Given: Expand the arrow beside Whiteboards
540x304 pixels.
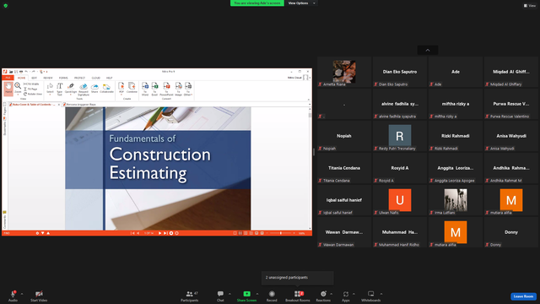Looking at the screenshot, I should click(381, 294).
